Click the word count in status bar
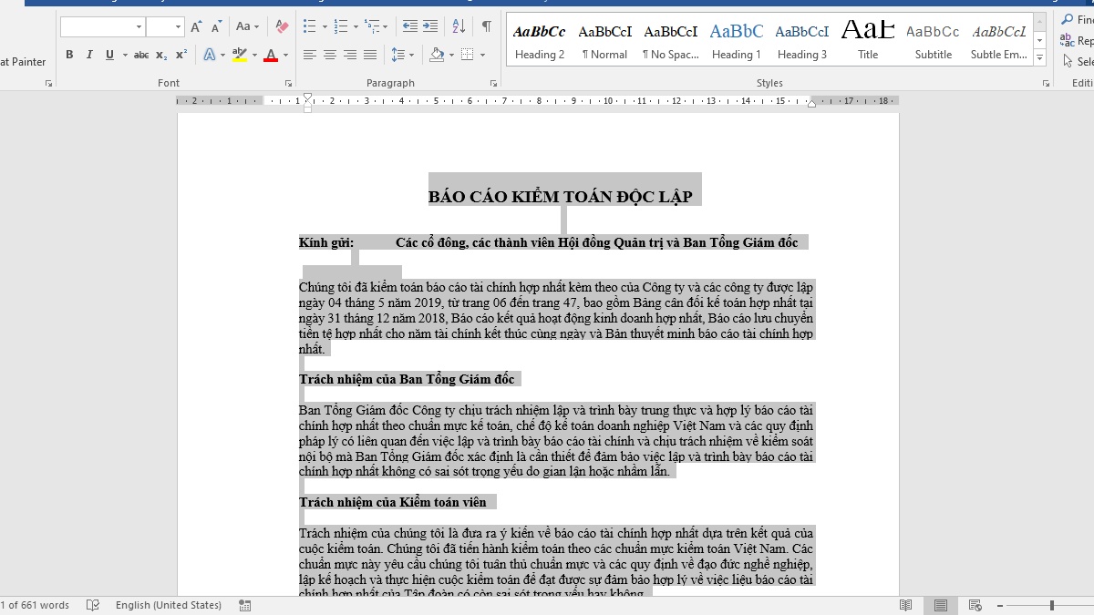 click(36, 605)
